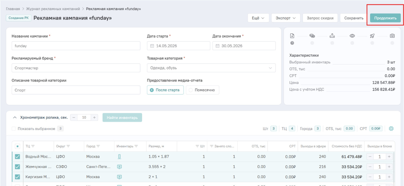
Task: Increase Выходы в блоке for Киргизия row
Action: 389,177
